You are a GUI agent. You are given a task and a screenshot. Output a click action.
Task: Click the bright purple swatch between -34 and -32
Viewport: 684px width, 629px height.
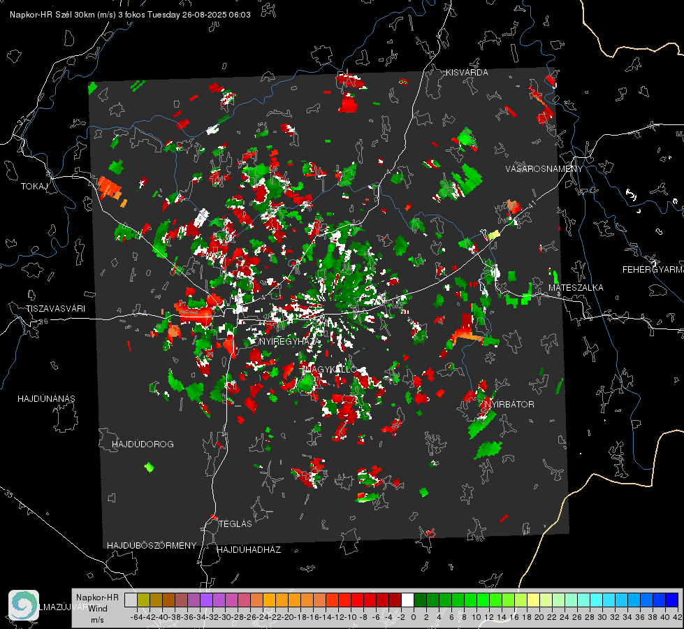[x=206, y=600]
